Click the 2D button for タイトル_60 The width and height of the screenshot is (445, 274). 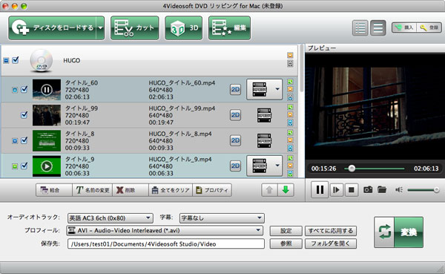(235, 90)
